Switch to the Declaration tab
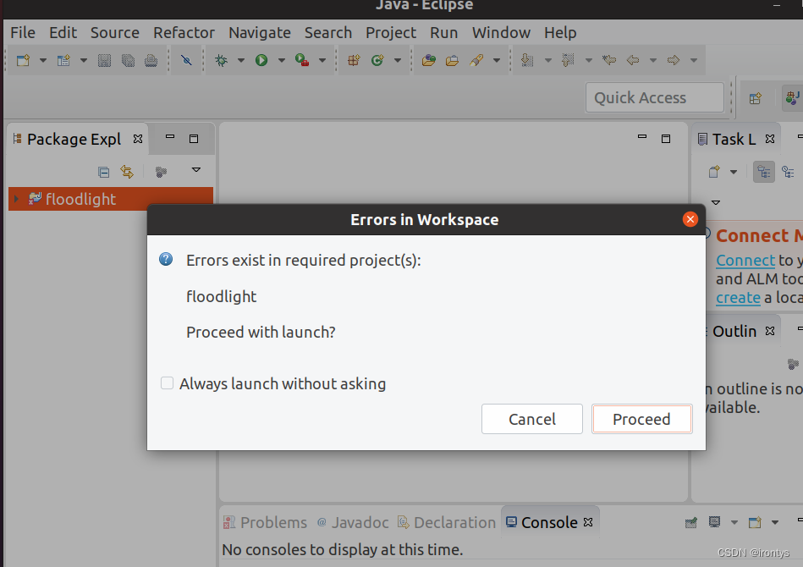803x567 pixels. tap(447, 522)
